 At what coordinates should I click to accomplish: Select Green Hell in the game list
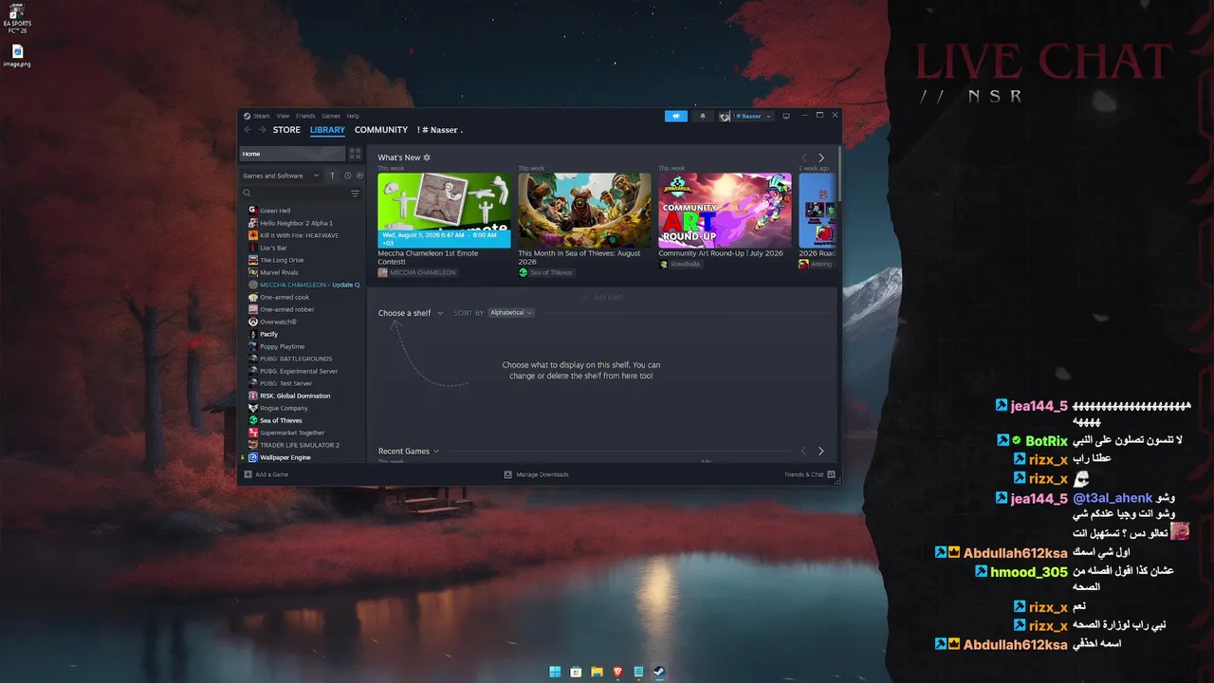275,211
